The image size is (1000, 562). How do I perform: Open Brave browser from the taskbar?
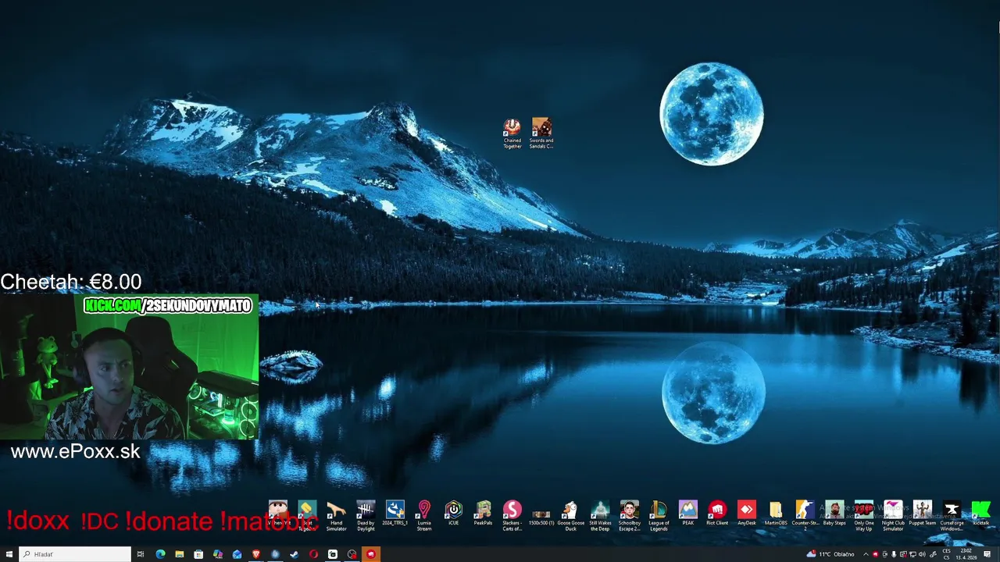point(255,554)
